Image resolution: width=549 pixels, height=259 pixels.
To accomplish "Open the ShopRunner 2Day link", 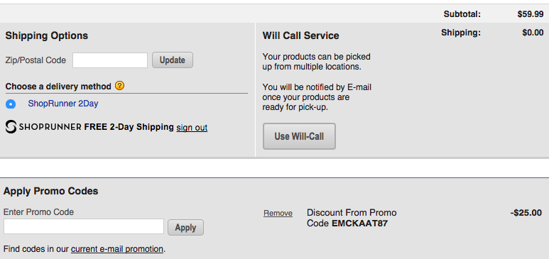I will (x=63, y=104).
